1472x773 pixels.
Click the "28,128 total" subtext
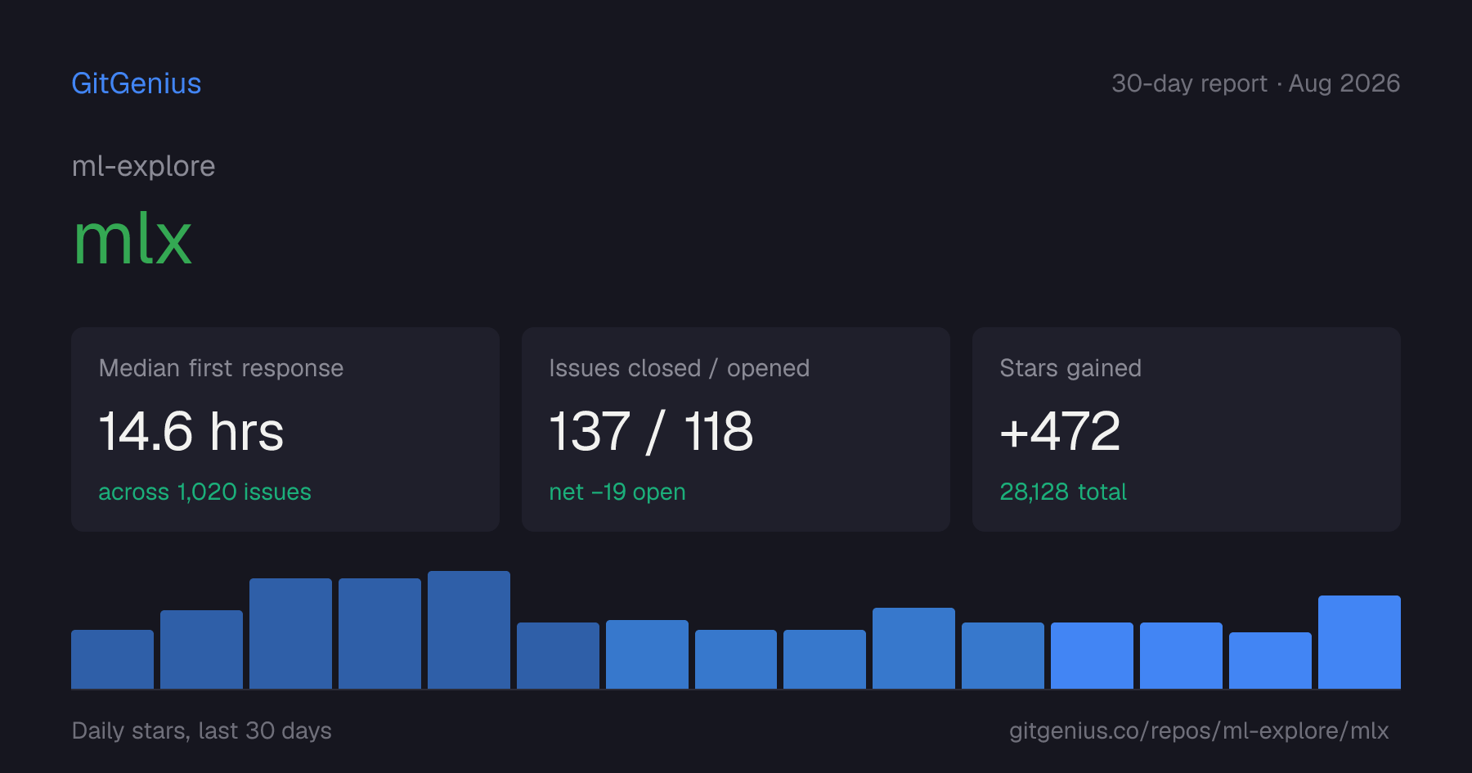coord(1063,492)
